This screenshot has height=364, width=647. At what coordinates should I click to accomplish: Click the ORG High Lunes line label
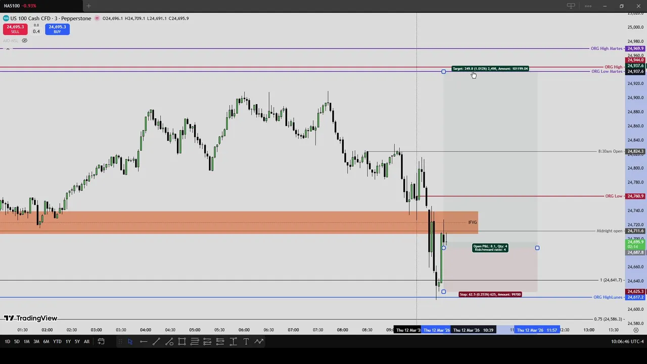point(608,297)
